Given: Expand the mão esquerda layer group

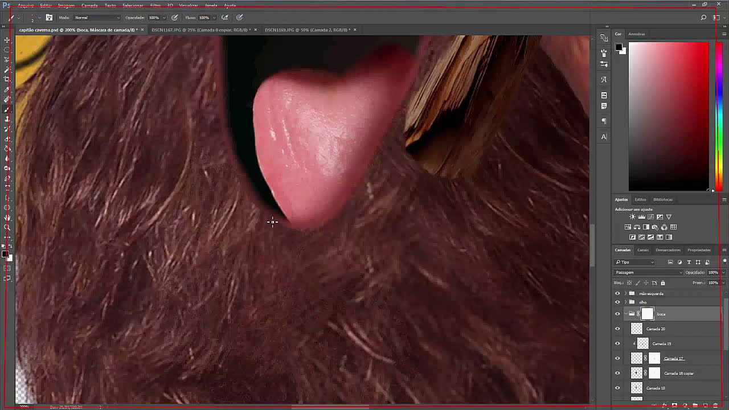Looking at the screenshot, I should [x=625, y=294].
